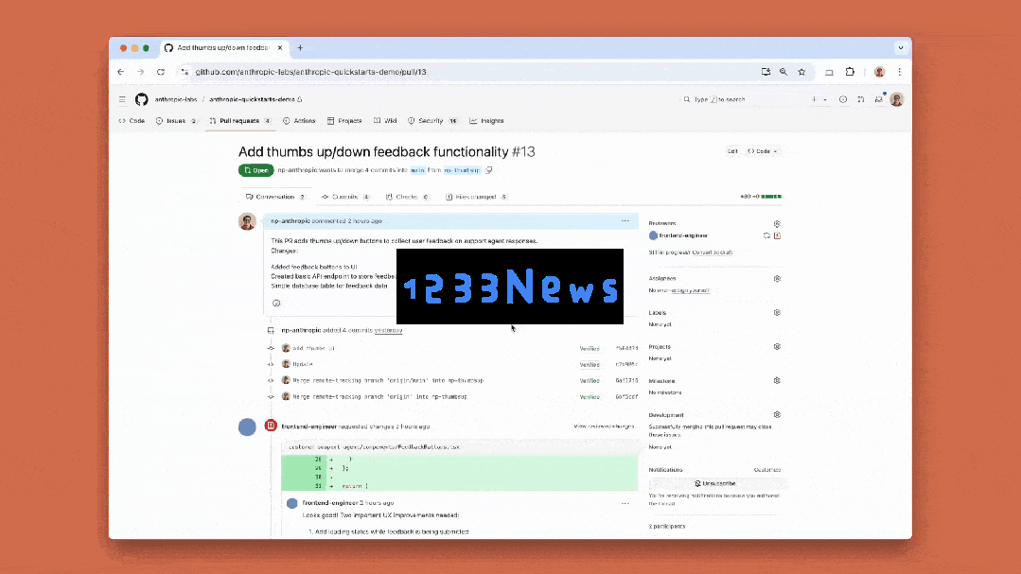This screenshot has width=1021, height=574.
Task: Open Labels settings gear
Action: click(777, 312)
